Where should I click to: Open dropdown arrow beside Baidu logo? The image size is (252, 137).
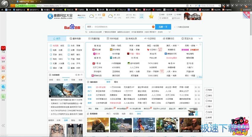pyautogui.click(x=83, y=27)
